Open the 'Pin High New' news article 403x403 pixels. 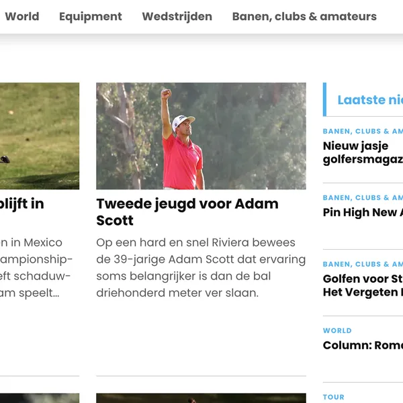pos(363,212)
